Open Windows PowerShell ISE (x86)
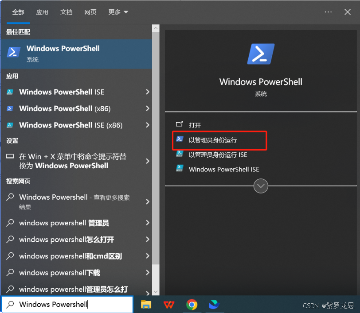Image resolution: width=360 pixels, height=313 pixels. pos(72,125)
